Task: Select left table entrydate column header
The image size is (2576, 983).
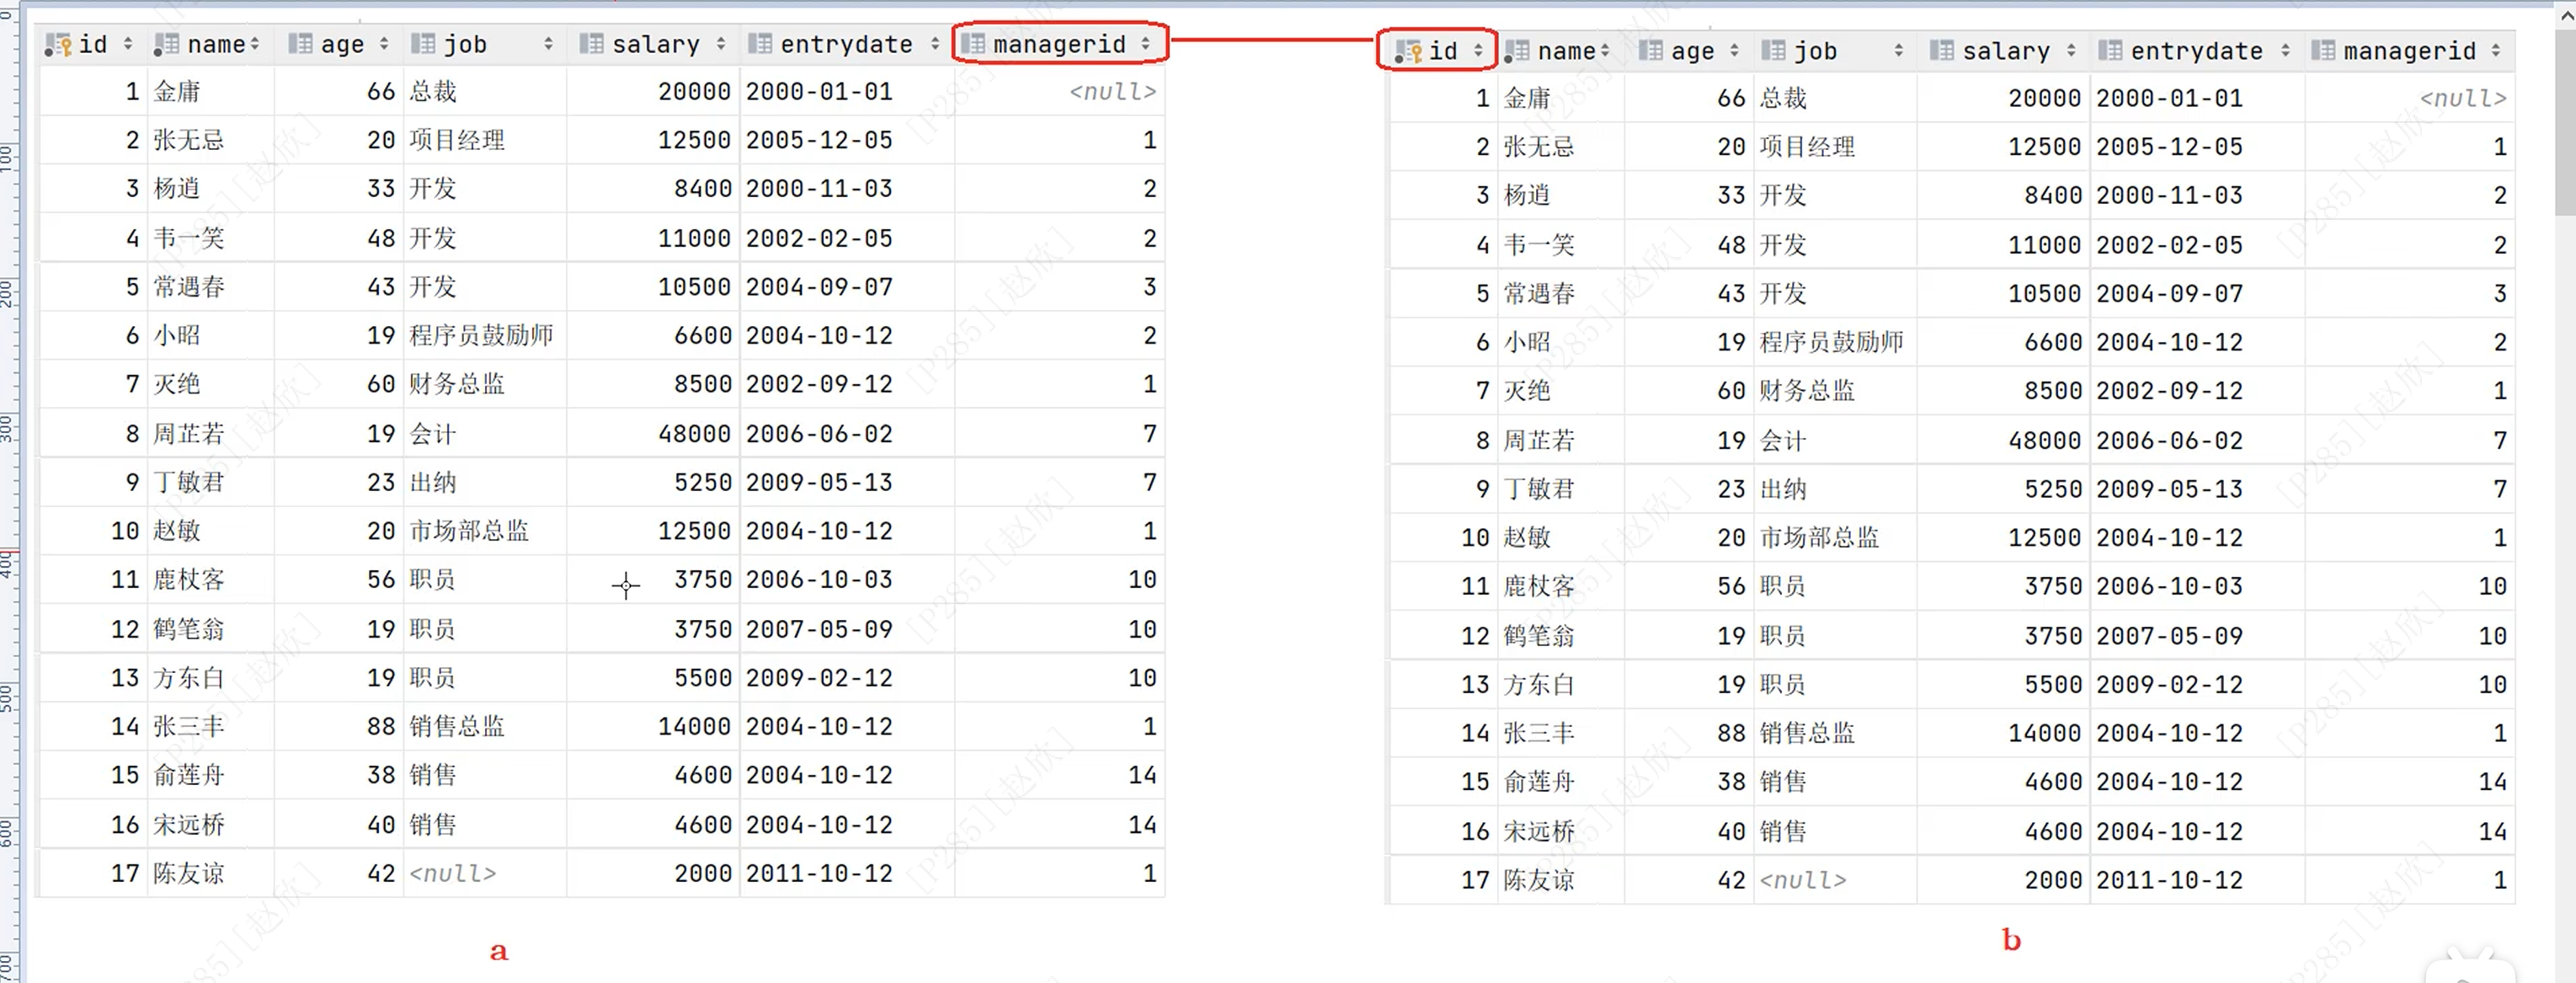Action: [x=845, y=45]
